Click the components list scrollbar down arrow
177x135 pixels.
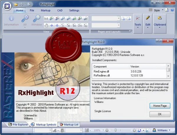(168, 76)
